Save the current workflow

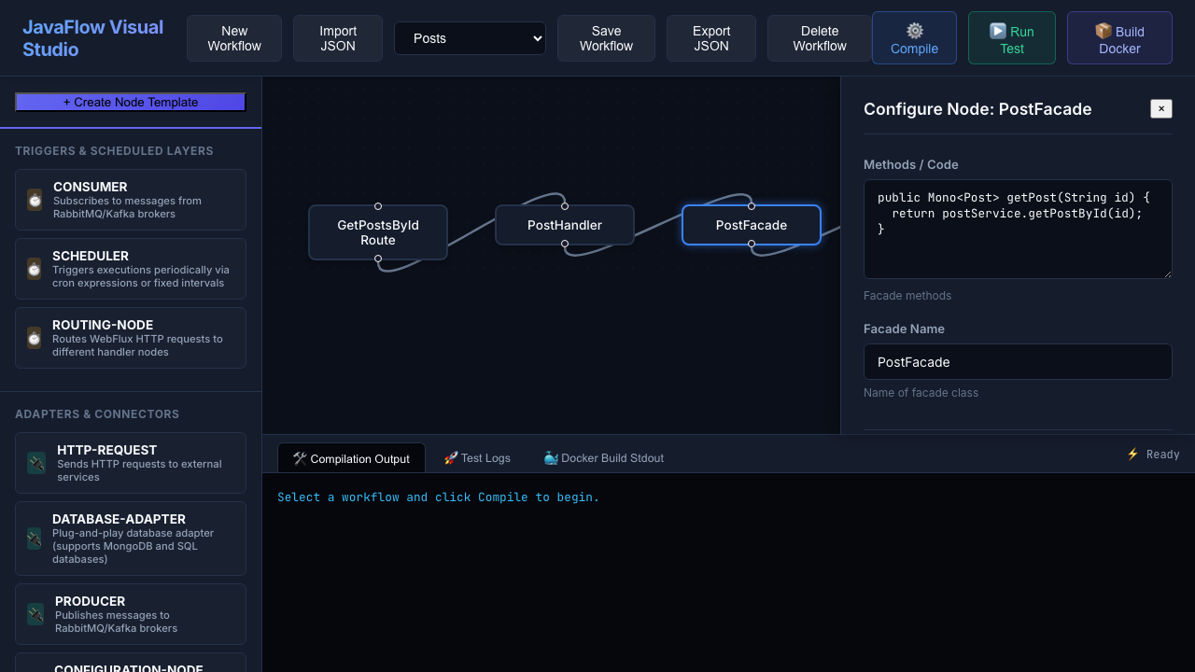(x=606, y=38)
